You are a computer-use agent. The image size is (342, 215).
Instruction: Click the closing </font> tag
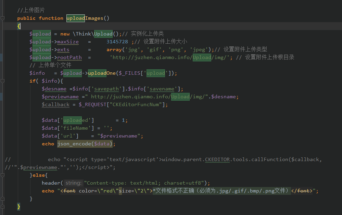(x=302, y=191)
